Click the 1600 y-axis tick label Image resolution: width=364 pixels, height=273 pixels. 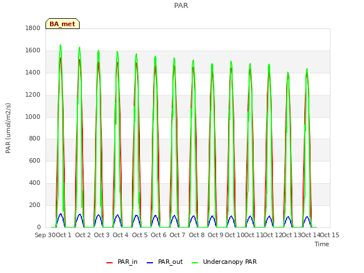coord(32,51)
